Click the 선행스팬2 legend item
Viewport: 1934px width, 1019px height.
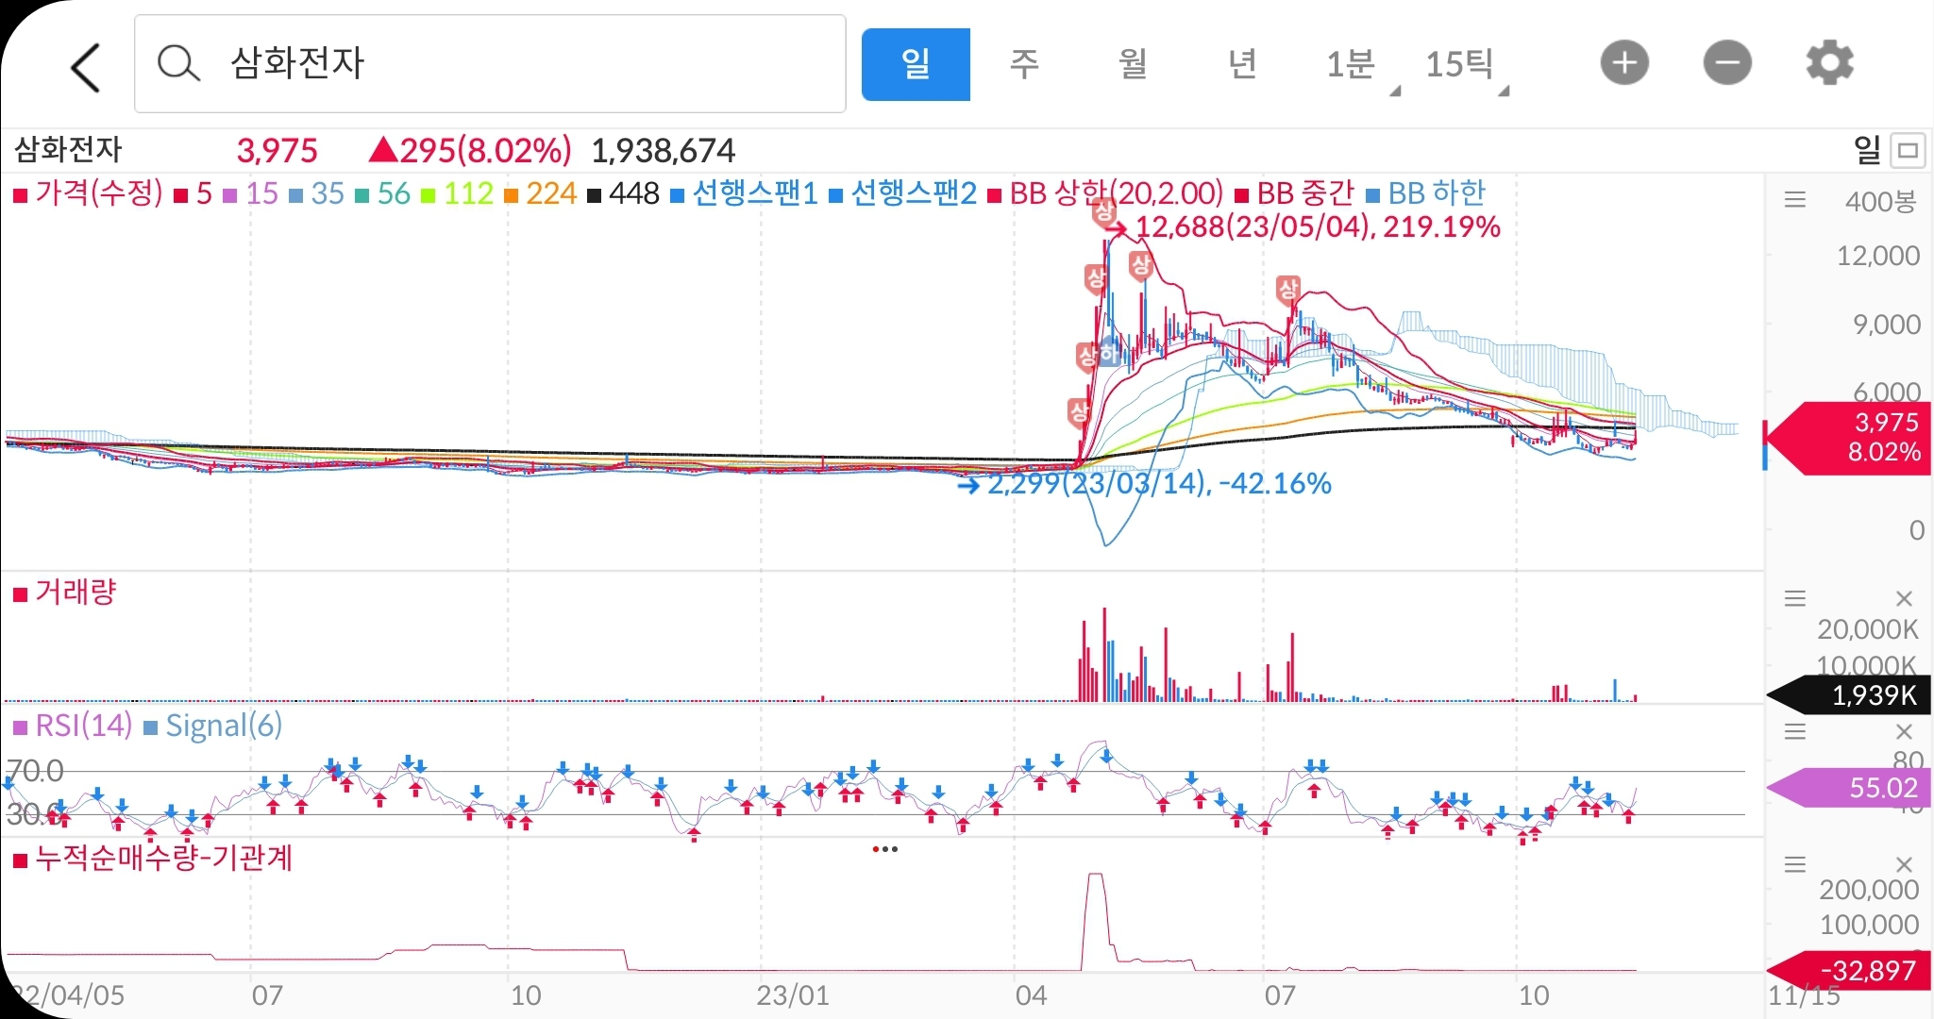pyautogui.click(x=903, y=193)
